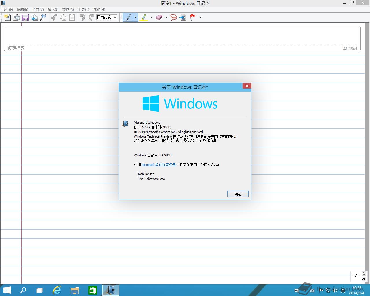Click the Copy toolbar icon
The image size is (370, 296).
[63, 17]
